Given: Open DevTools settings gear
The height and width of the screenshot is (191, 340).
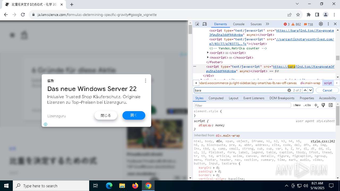Looking at the screenshot, I should click(x=321, y=24).
